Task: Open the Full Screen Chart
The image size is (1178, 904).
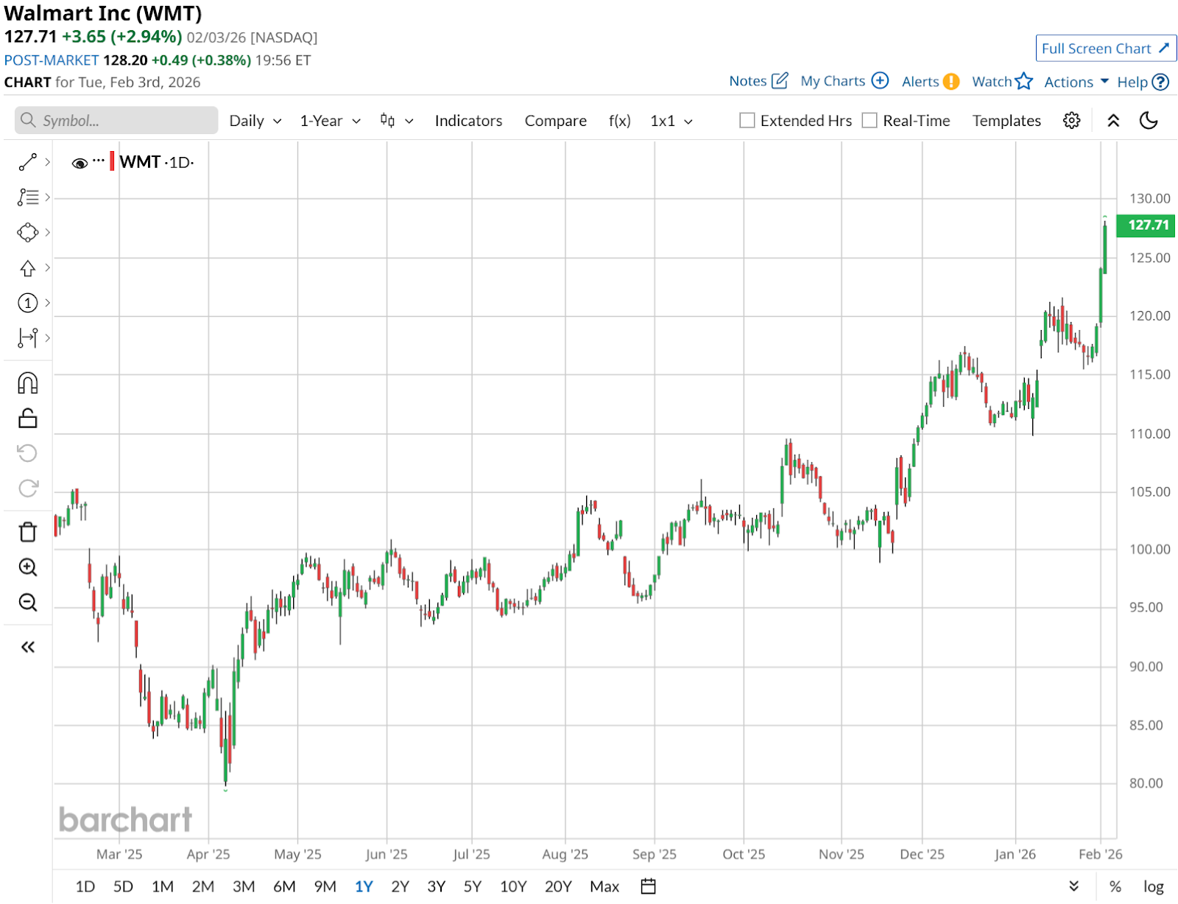Action: point(1105,49)
